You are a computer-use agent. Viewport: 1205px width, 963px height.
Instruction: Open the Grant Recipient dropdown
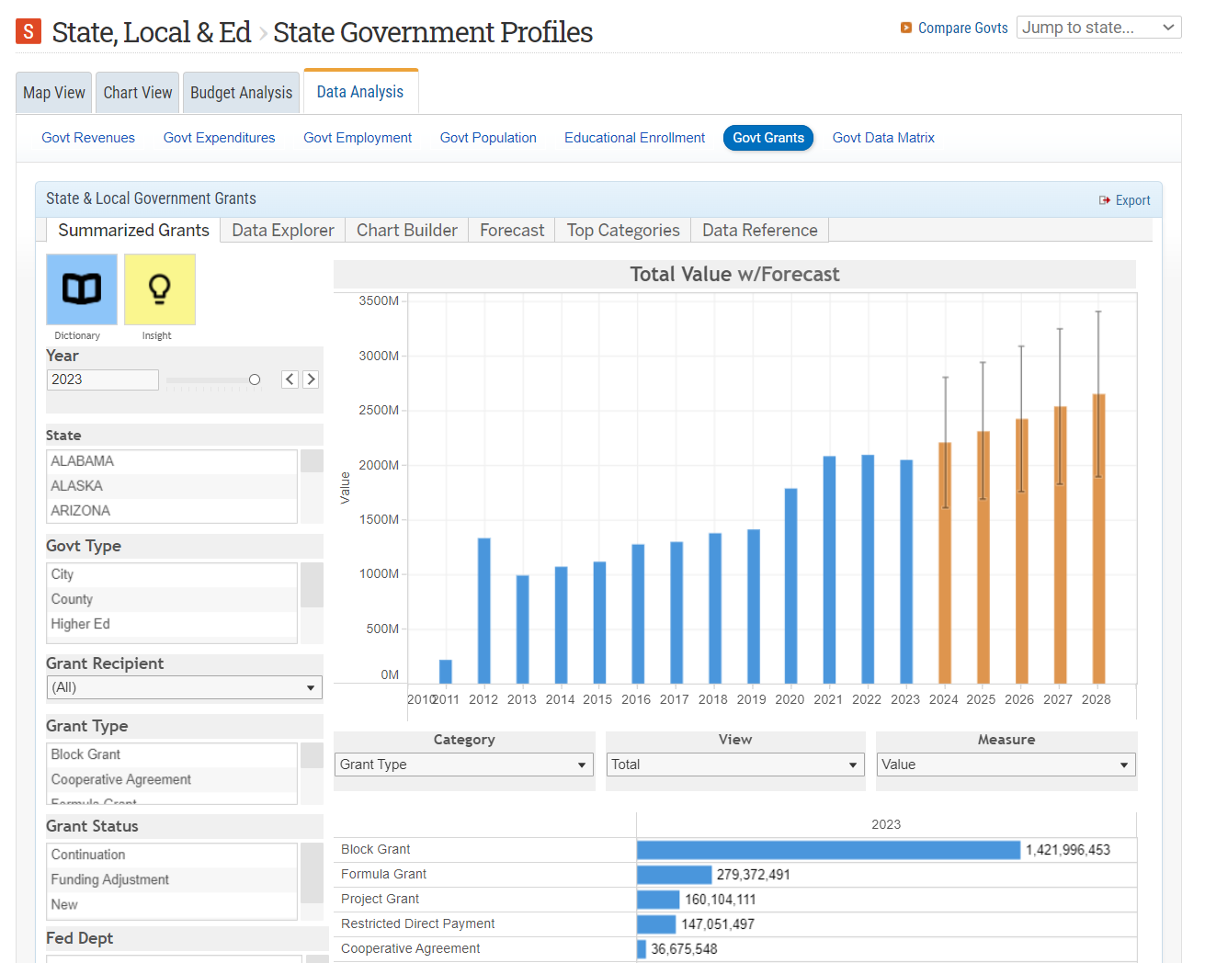184,687
